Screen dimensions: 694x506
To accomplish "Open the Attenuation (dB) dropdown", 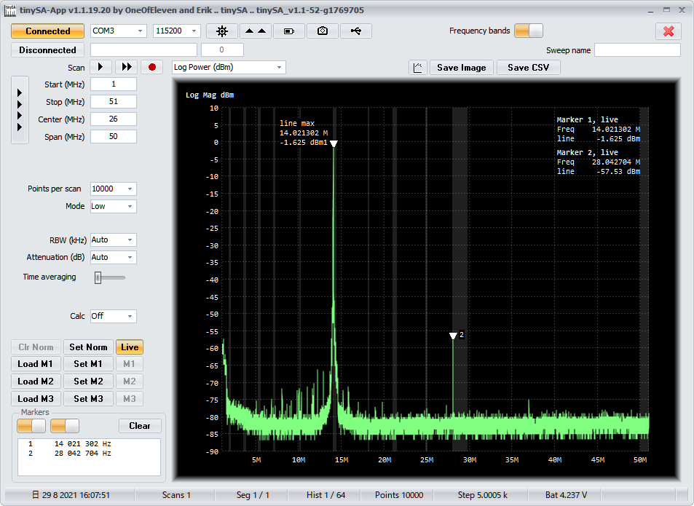I will 114,257.
